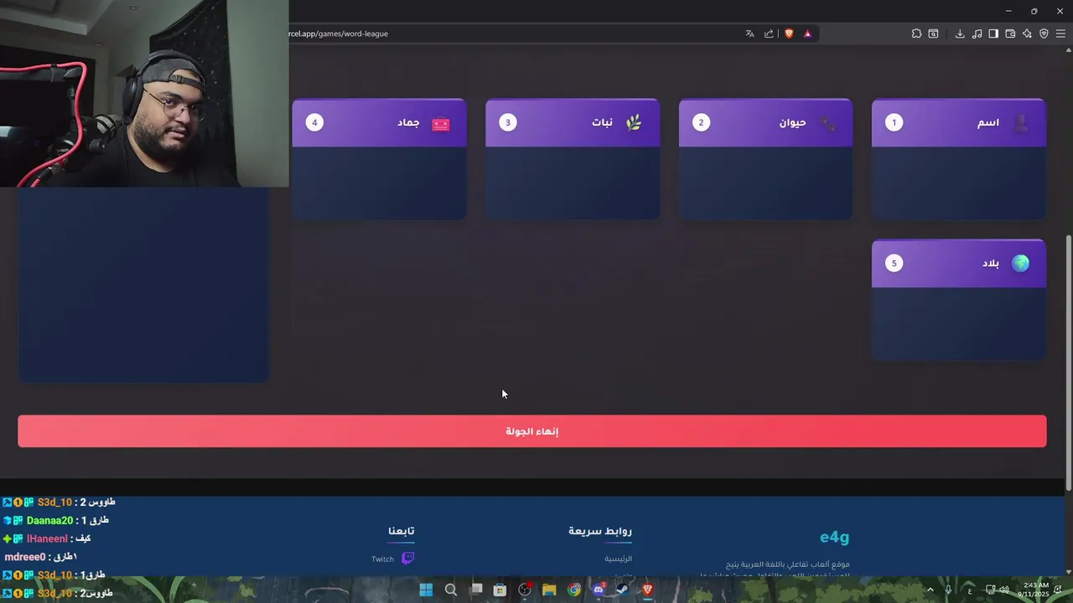The image size is (1073, 603).
Task: Click the Microsoft Store taskbar icon
Action: tap(500, 590)
